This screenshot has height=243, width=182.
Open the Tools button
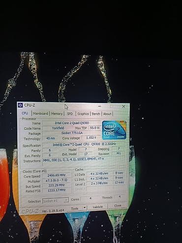74,208
